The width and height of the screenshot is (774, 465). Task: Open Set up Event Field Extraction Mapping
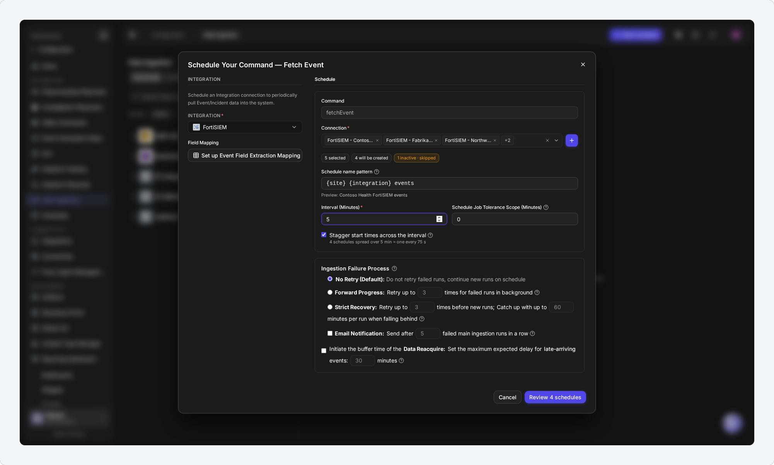[245, 156]
